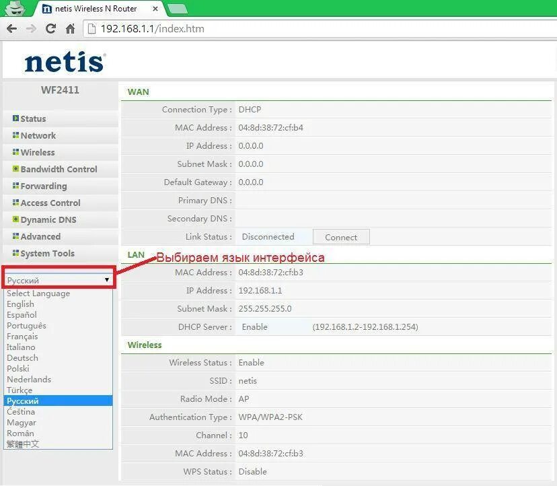
Task: Click the page icon in address bar
Action: tap(91, 28)
